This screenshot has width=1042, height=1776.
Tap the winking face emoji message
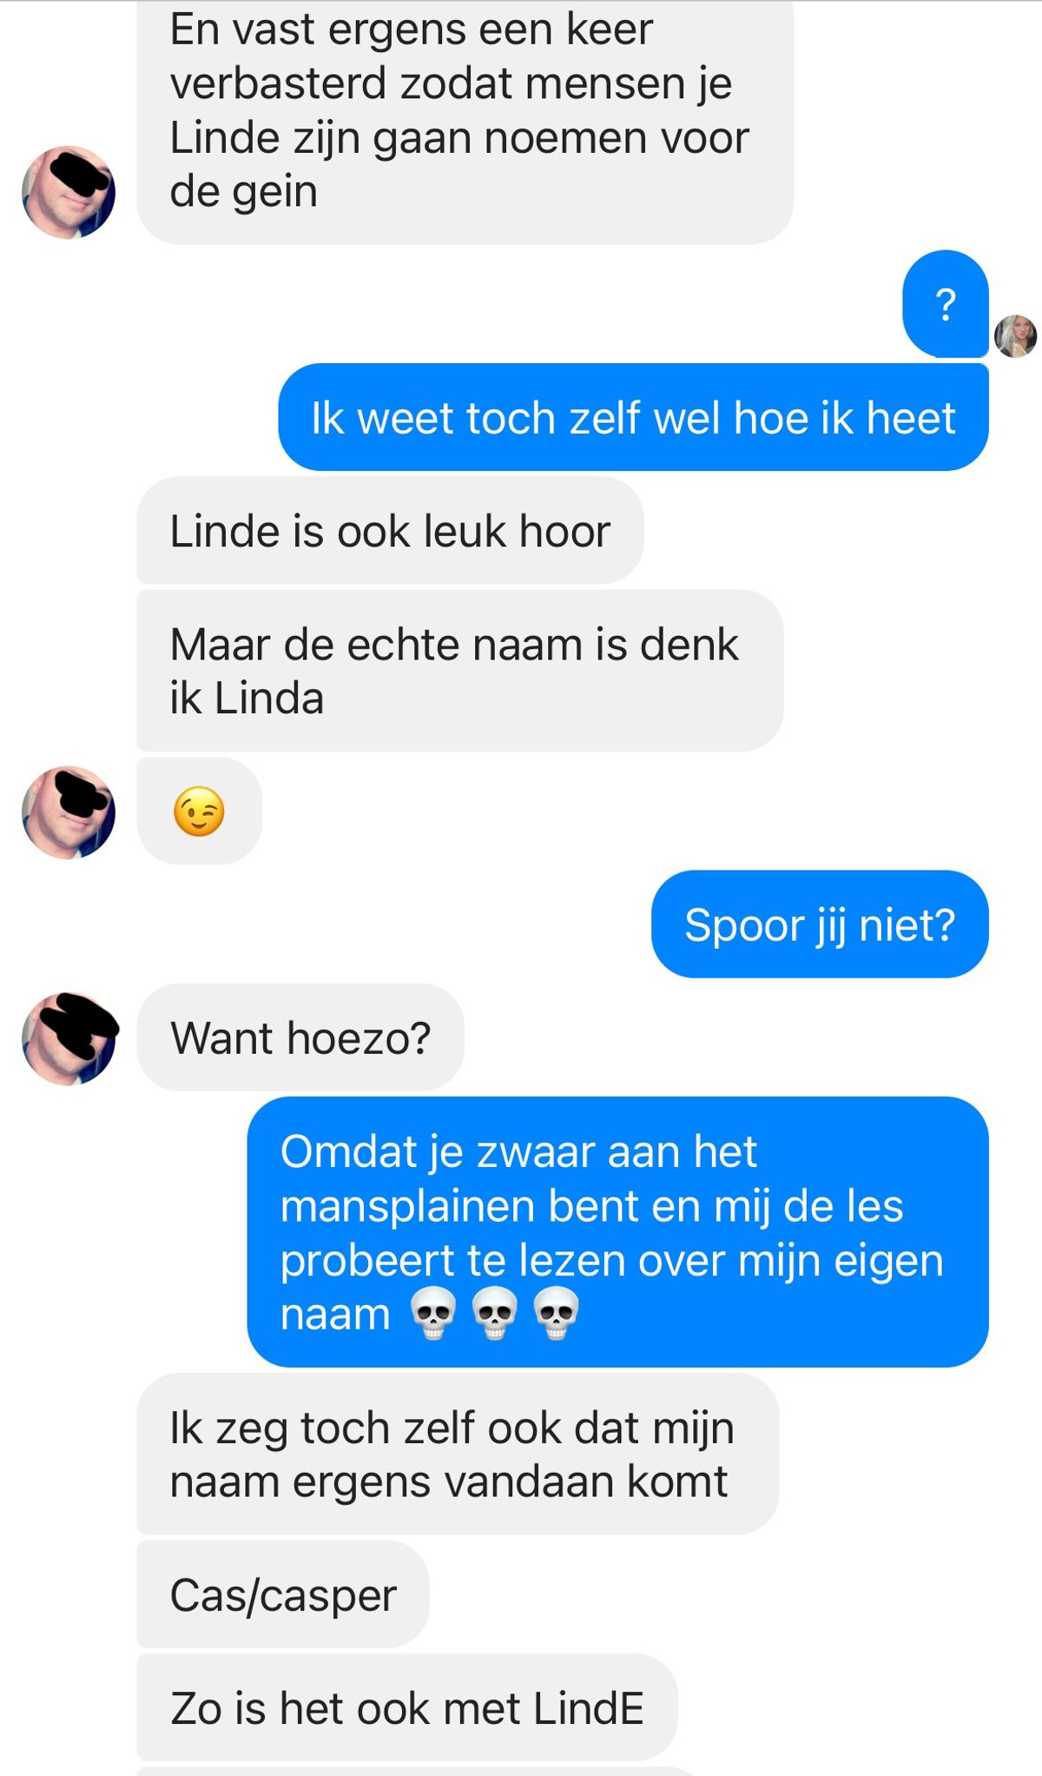coord(199,812)
